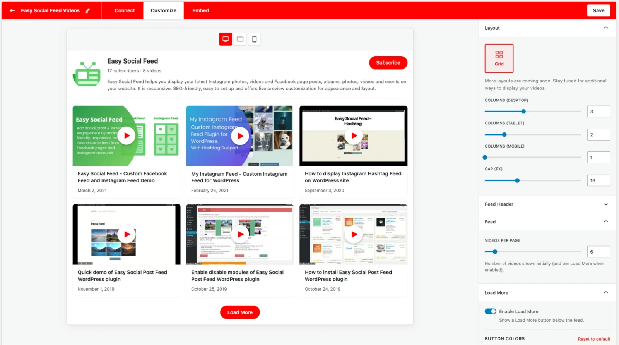
Task: Open the Embed tab
Action: (x=200, y=10)
